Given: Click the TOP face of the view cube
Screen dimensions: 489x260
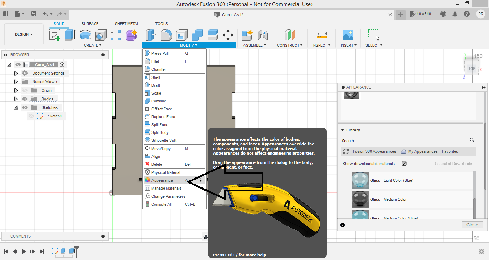Looking at the screenshot, I should click(x=471, y=69).
